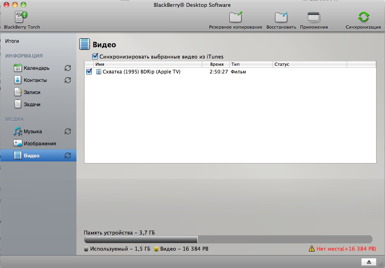Click the Задачи tasks icon

pos(18,104)
